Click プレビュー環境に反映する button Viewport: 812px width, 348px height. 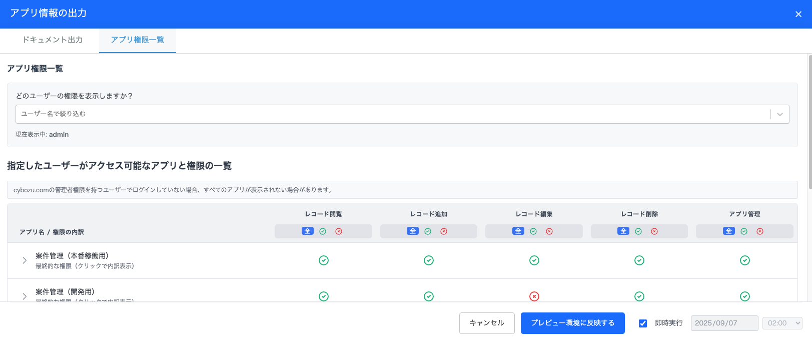[573, 323]
